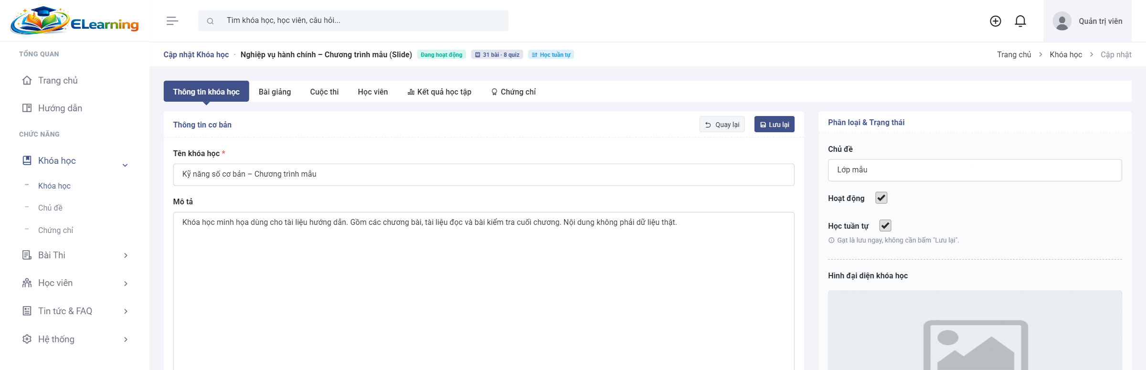Image resolution: width=1146 pixels, height=370 pixels.
Task: Open the notifications bell
Action: (1020, 21)
